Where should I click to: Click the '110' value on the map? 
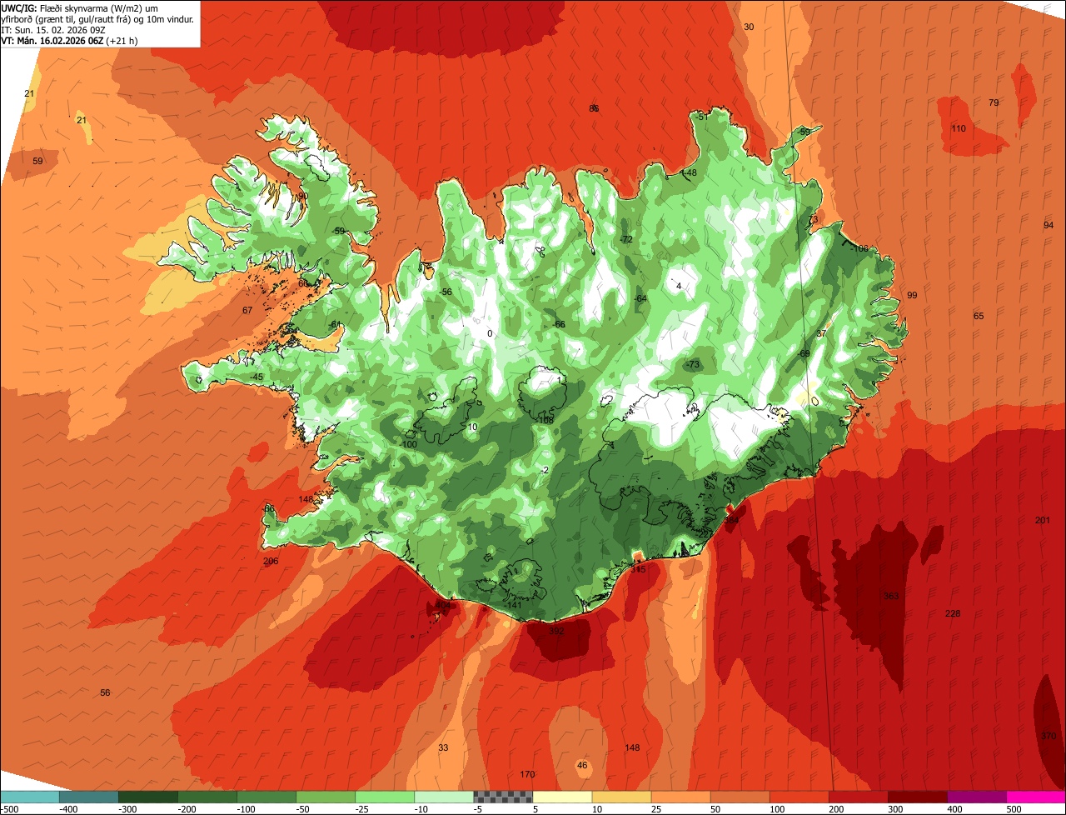pyautogui.click(x=959, y=128)
